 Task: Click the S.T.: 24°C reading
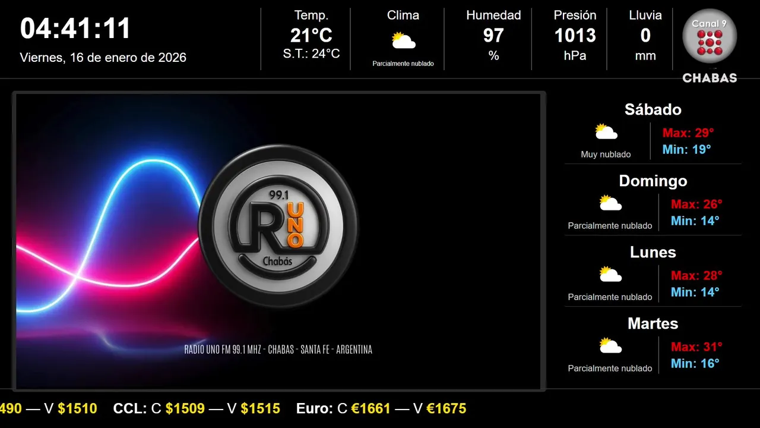click(311, 54)
